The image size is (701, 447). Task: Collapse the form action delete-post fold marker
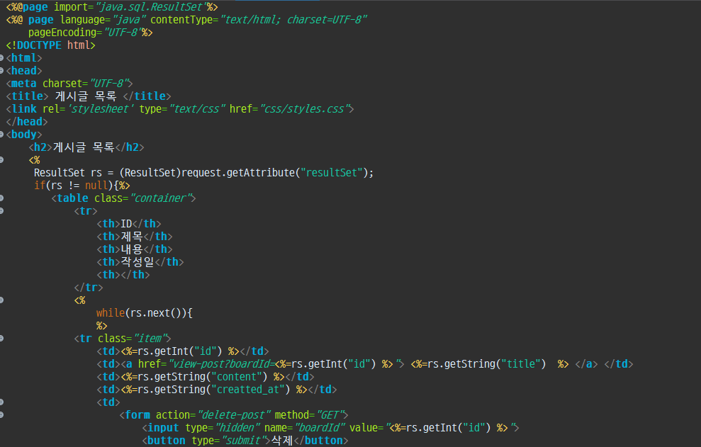(1, 415)
